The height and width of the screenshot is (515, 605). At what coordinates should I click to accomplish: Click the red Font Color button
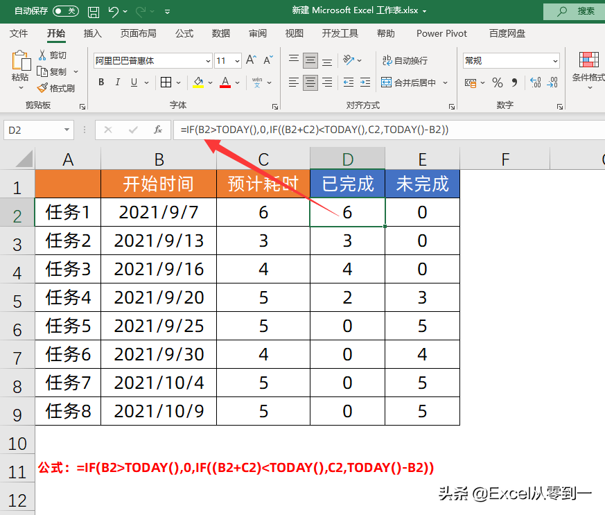coord(225,82)
